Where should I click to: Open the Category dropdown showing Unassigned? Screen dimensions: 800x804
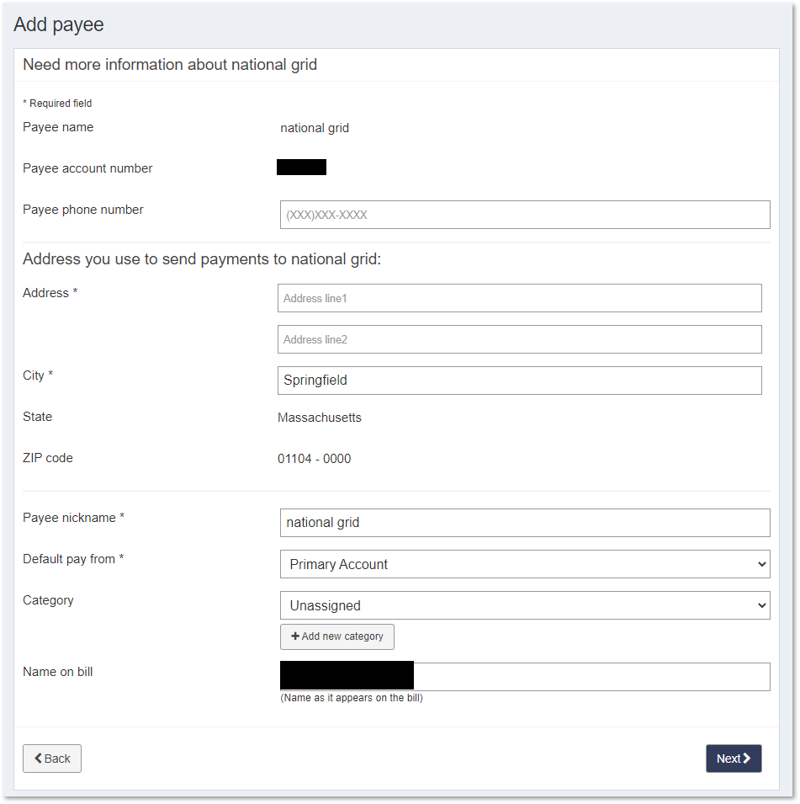pos(525,605)
